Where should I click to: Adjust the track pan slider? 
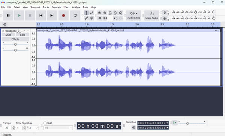[15, 50]
